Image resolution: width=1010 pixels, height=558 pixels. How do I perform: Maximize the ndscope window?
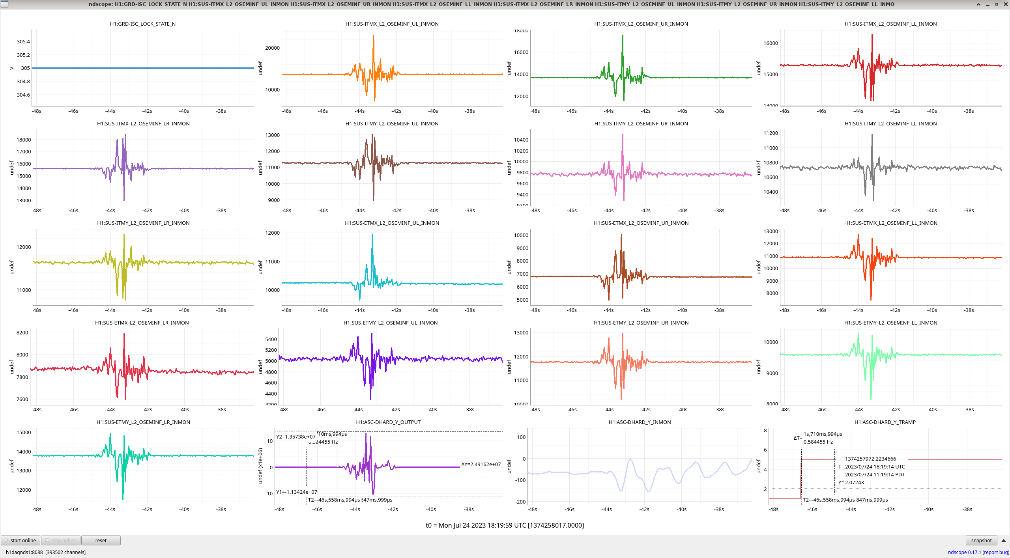996,4
